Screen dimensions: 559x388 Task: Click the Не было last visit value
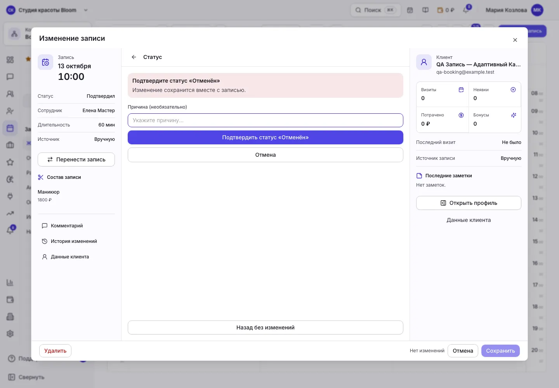click(511, 142)
